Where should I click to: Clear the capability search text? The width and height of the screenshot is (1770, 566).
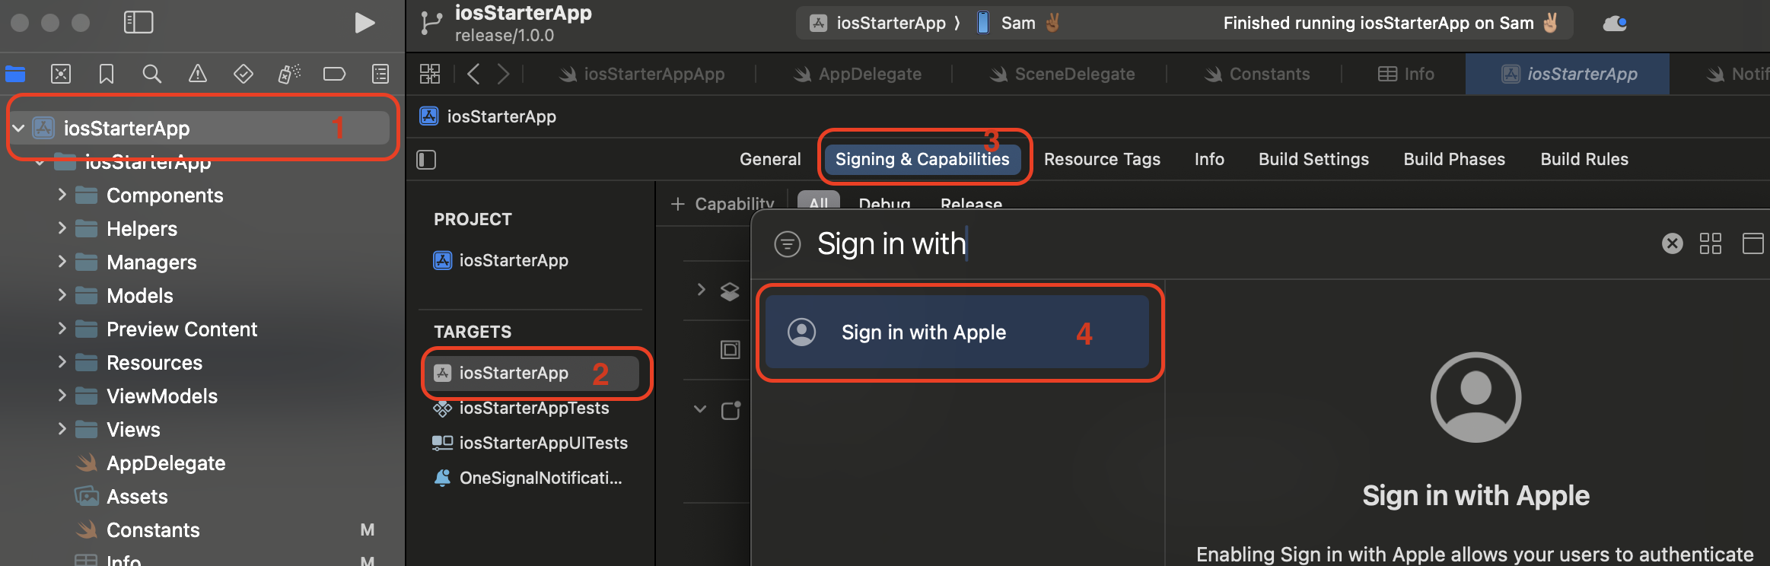pos(1673,243)
